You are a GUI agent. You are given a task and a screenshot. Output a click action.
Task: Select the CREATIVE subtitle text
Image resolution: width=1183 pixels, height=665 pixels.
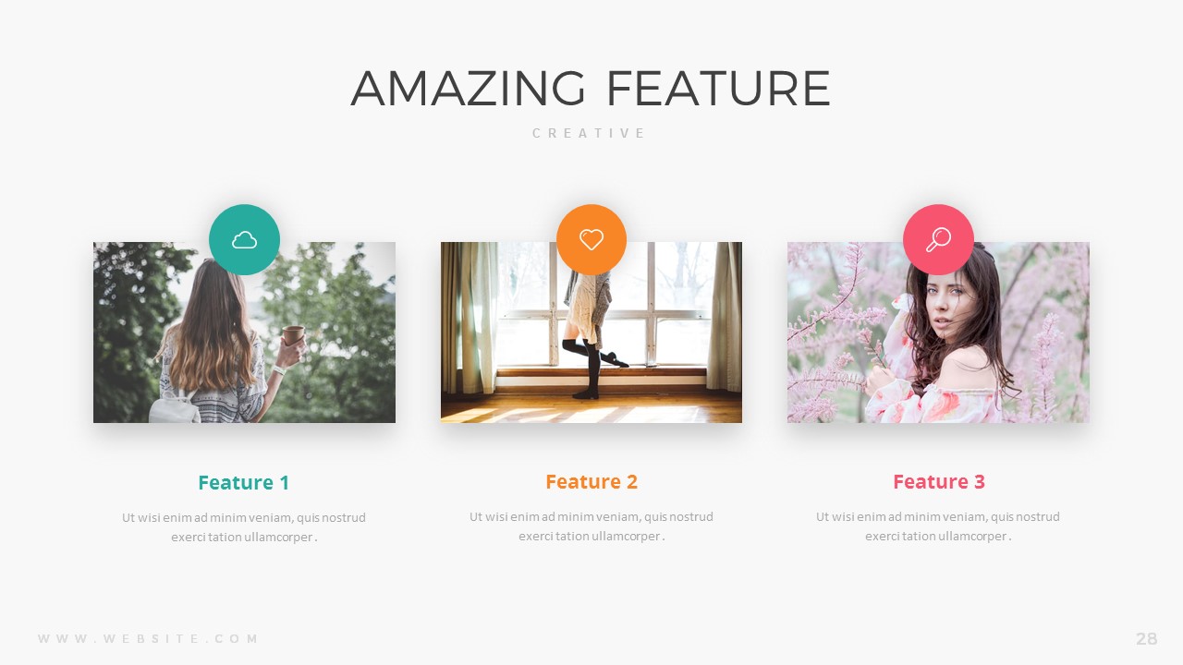590,133
